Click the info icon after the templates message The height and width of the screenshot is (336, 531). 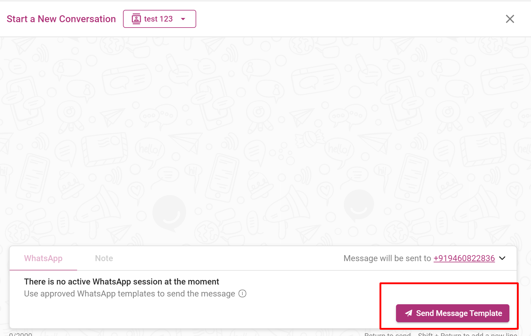click(x=242, y=293)
